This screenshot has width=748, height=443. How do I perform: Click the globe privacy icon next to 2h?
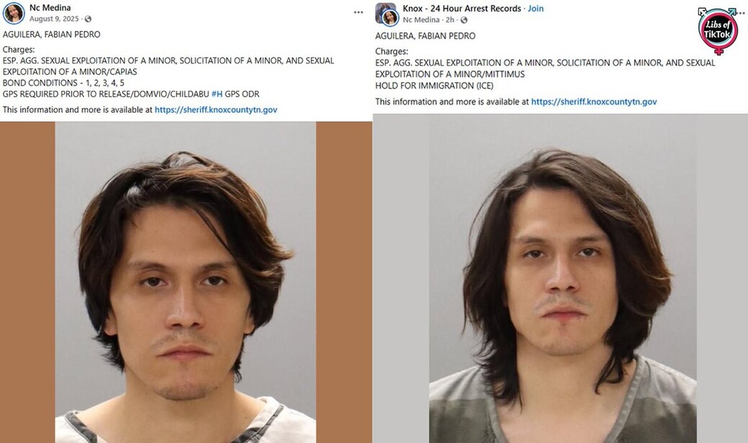[464, 20]
